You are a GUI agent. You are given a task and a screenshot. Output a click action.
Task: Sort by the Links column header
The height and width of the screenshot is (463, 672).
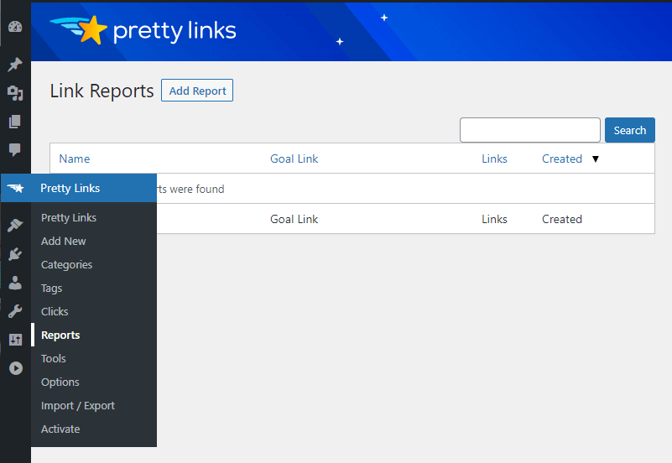point(494,159)
